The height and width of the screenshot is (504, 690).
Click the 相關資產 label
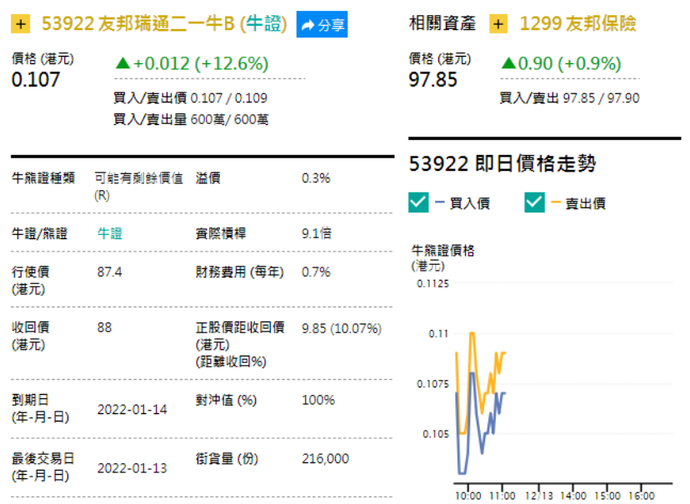[x=442, y=23]
